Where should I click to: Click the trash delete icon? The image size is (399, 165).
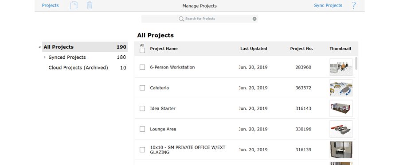(90, 5)
